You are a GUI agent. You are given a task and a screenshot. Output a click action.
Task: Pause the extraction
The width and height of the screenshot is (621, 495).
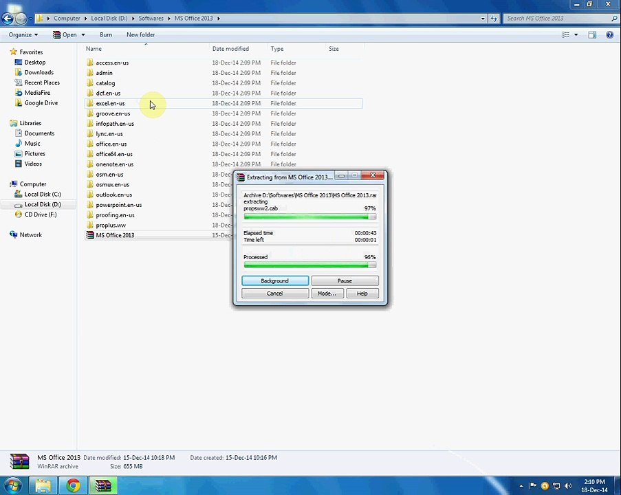click(x=345, y=280)
